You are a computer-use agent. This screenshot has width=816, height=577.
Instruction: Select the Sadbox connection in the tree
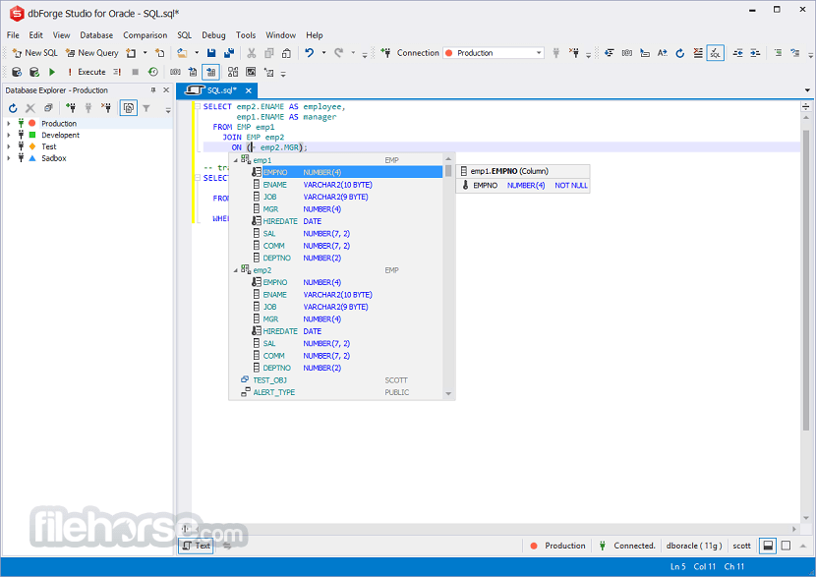point(54,158)
